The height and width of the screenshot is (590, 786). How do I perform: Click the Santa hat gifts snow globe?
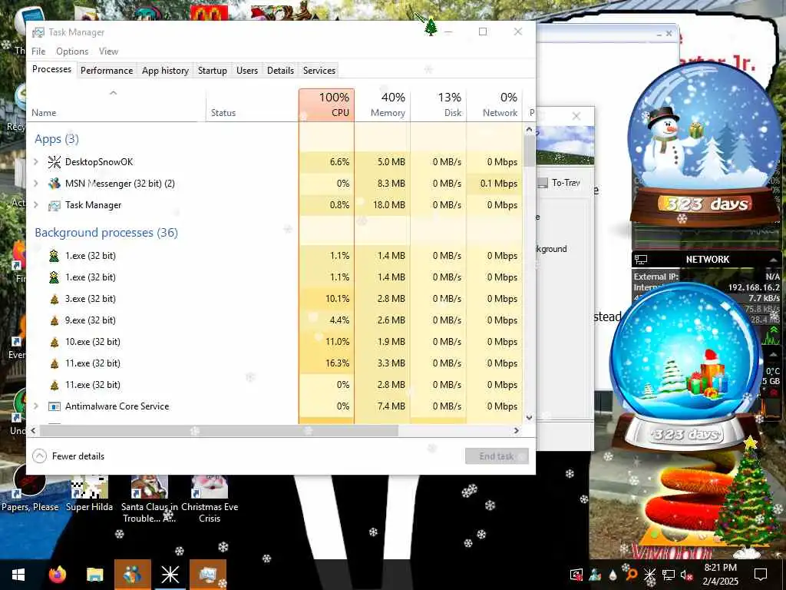coord(685,365)
